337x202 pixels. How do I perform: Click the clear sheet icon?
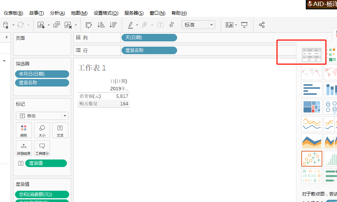pos(68,25)
